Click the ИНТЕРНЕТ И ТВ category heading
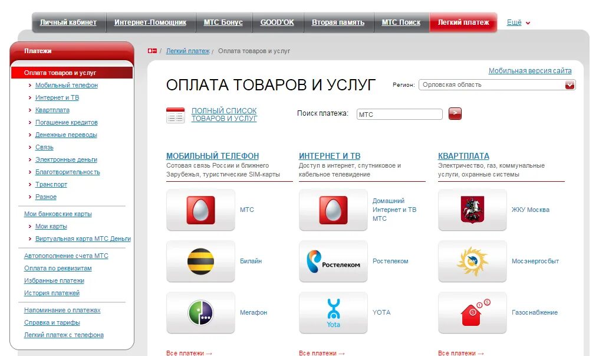Viewport: 599px width, 356px height. [330, 156]
